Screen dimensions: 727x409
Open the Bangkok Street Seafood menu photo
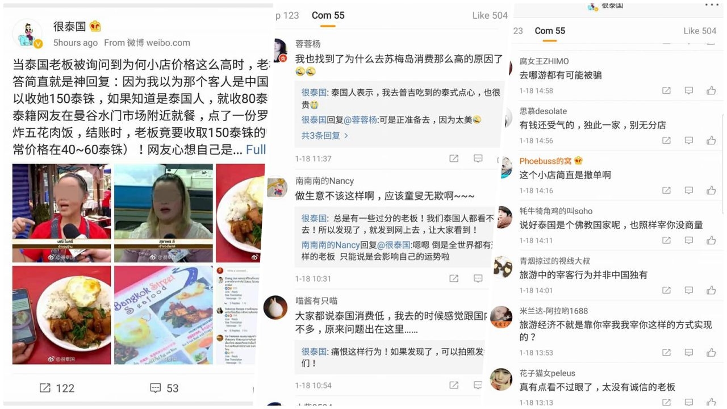(x=164, y=315)
